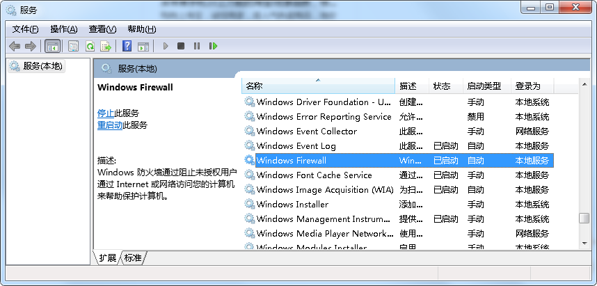This screenshot has width=597, height=286.
Task: Click gear icon of Windows Event Log row
Action: (x=249, y=146)
